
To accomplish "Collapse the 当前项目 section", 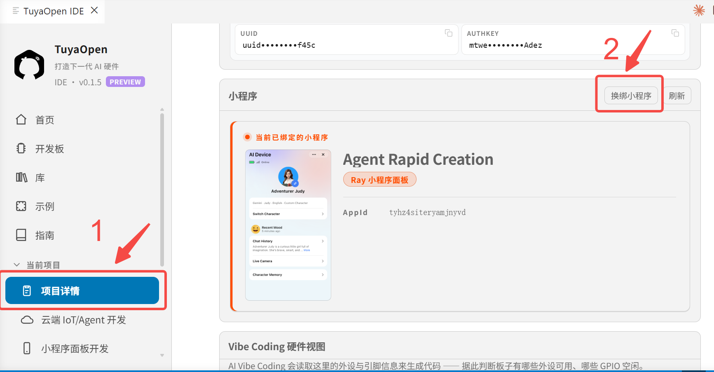I will [x=17, y=265].
